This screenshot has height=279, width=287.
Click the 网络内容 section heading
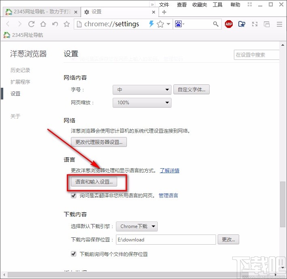click(75, 78)
